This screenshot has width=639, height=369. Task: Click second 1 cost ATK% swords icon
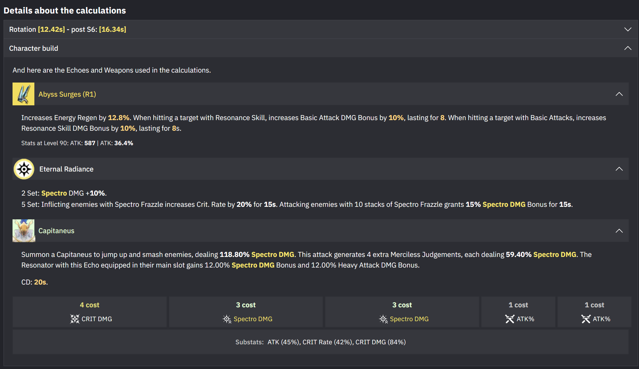pyautogui.click(x=586, y=319)
